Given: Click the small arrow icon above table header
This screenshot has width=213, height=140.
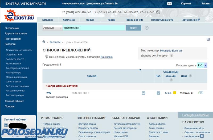Looking at the screenshot, I should pyautogui.click(x=140, y=70).
